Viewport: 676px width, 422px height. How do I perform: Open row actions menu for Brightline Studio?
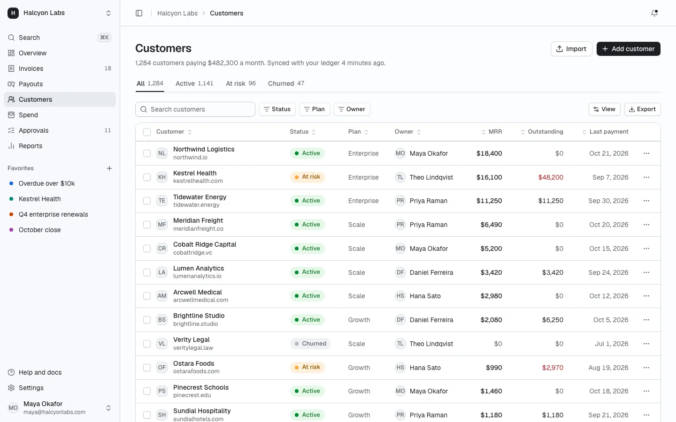646,320
